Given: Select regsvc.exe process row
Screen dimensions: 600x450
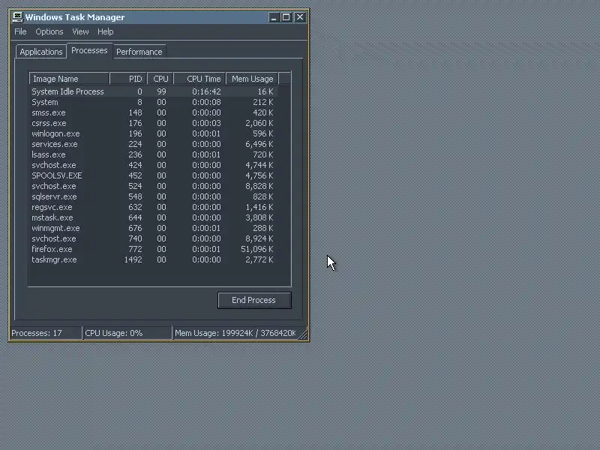Looking at the screenshot, I should (154, 208).
